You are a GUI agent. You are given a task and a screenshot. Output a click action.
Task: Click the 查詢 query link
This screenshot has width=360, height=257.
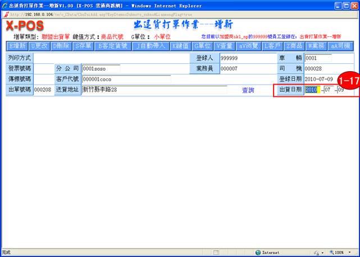(x=248, y=90)
